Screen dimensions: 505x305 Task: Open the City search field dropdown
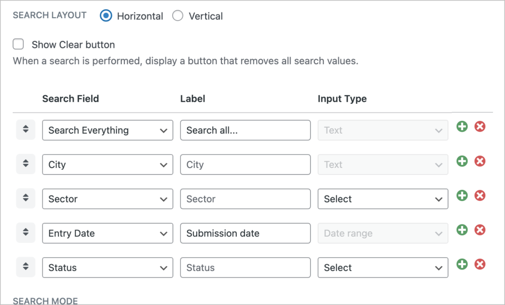(x=108, y=165)
